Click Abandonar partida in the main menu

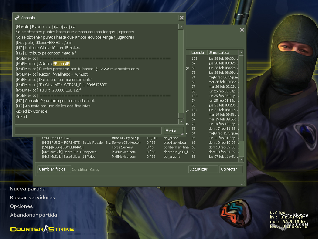pyautogui.click(x=34, y=215)
